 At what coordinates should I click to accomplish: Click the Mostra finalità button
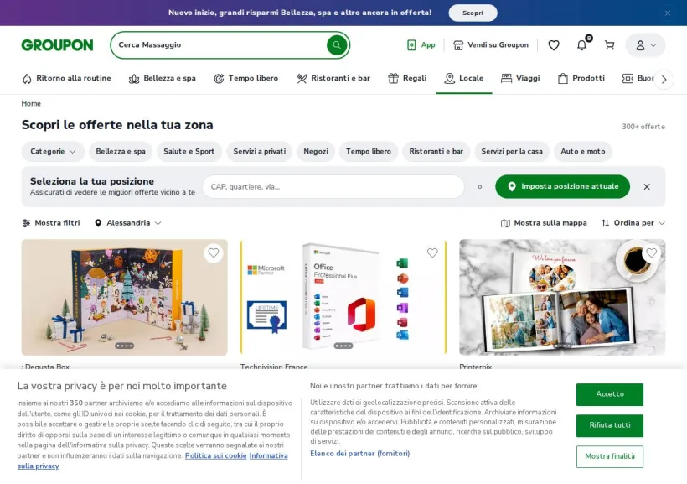pyautogui.click(x=610, y=456)
